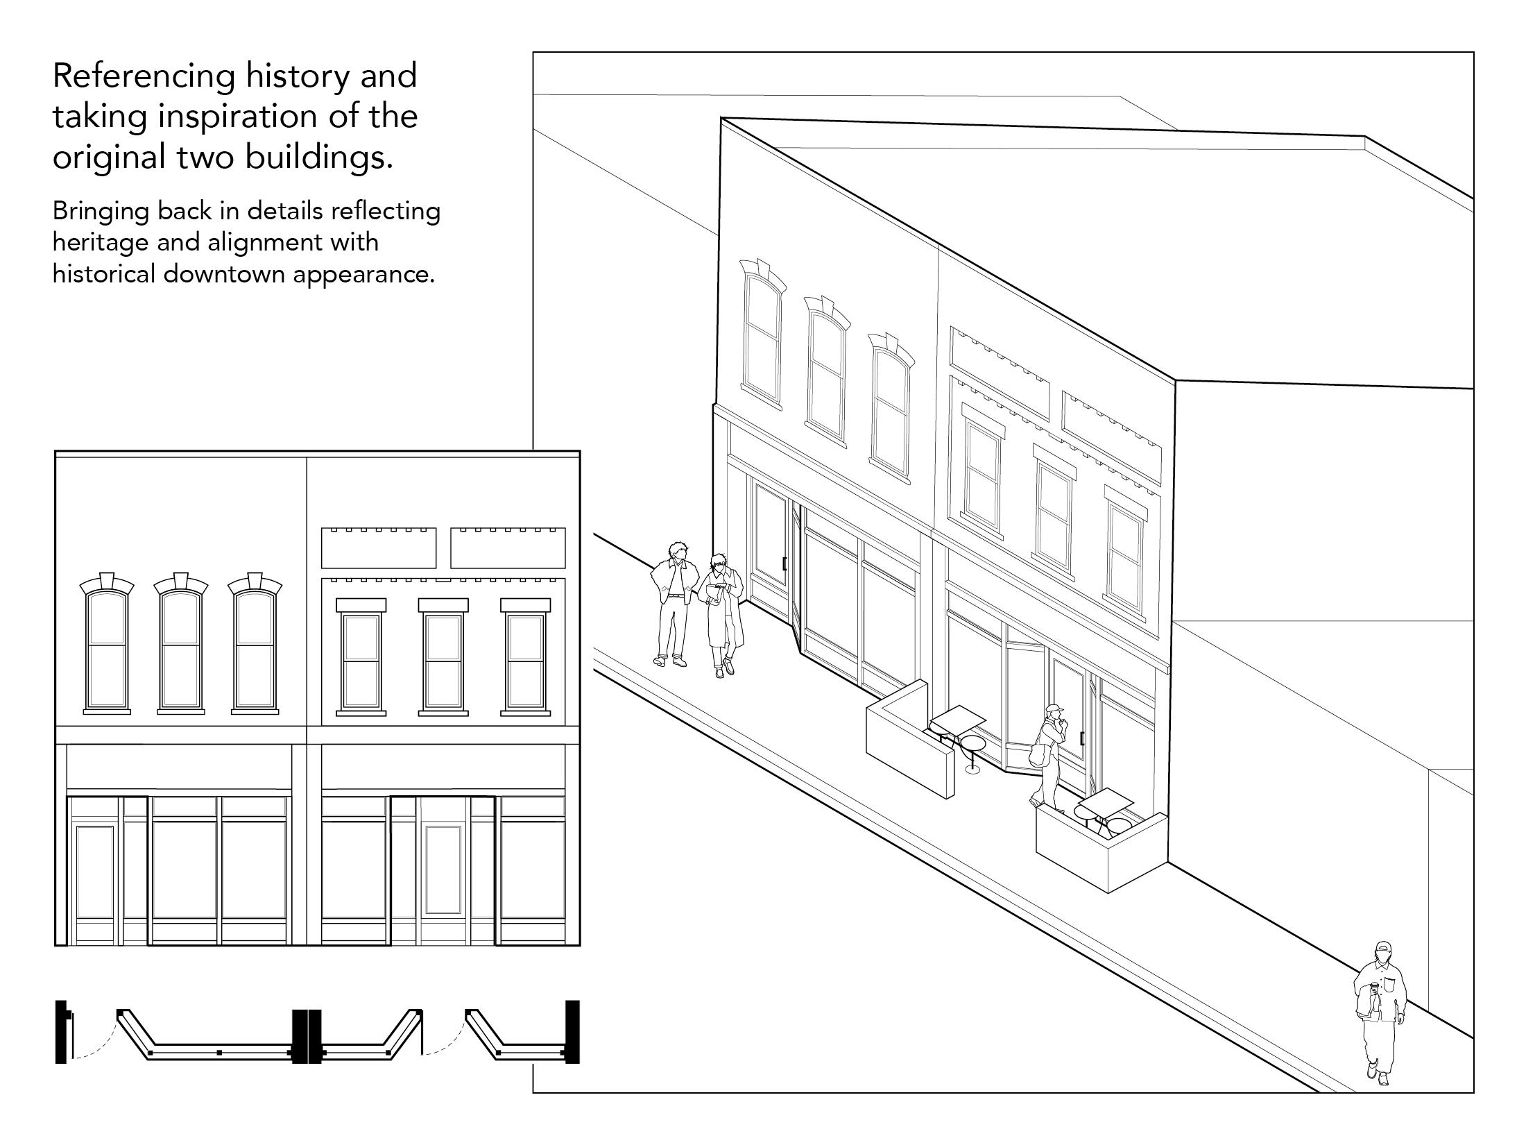Click round stool next to square table
Image resolution: width=1526 pixels, height=1145 pixels.
click(x=972, y=744)
